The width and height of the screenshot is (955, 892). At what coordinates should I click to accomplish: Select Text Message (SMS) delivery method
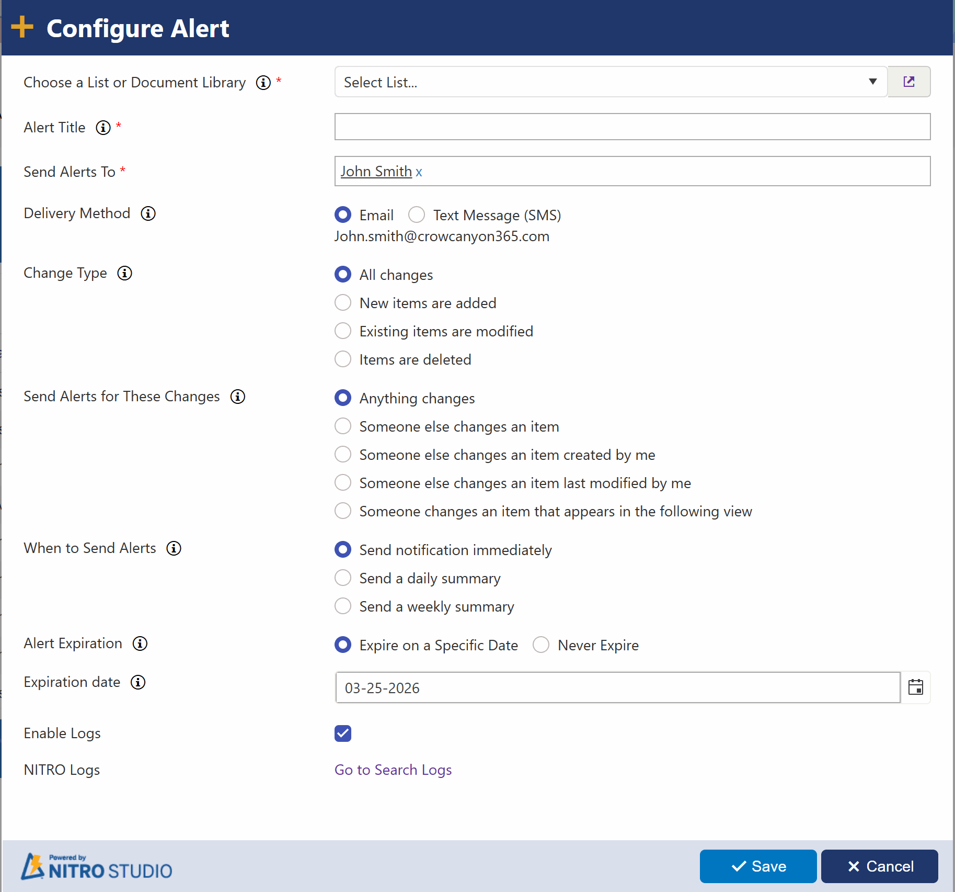417,214
